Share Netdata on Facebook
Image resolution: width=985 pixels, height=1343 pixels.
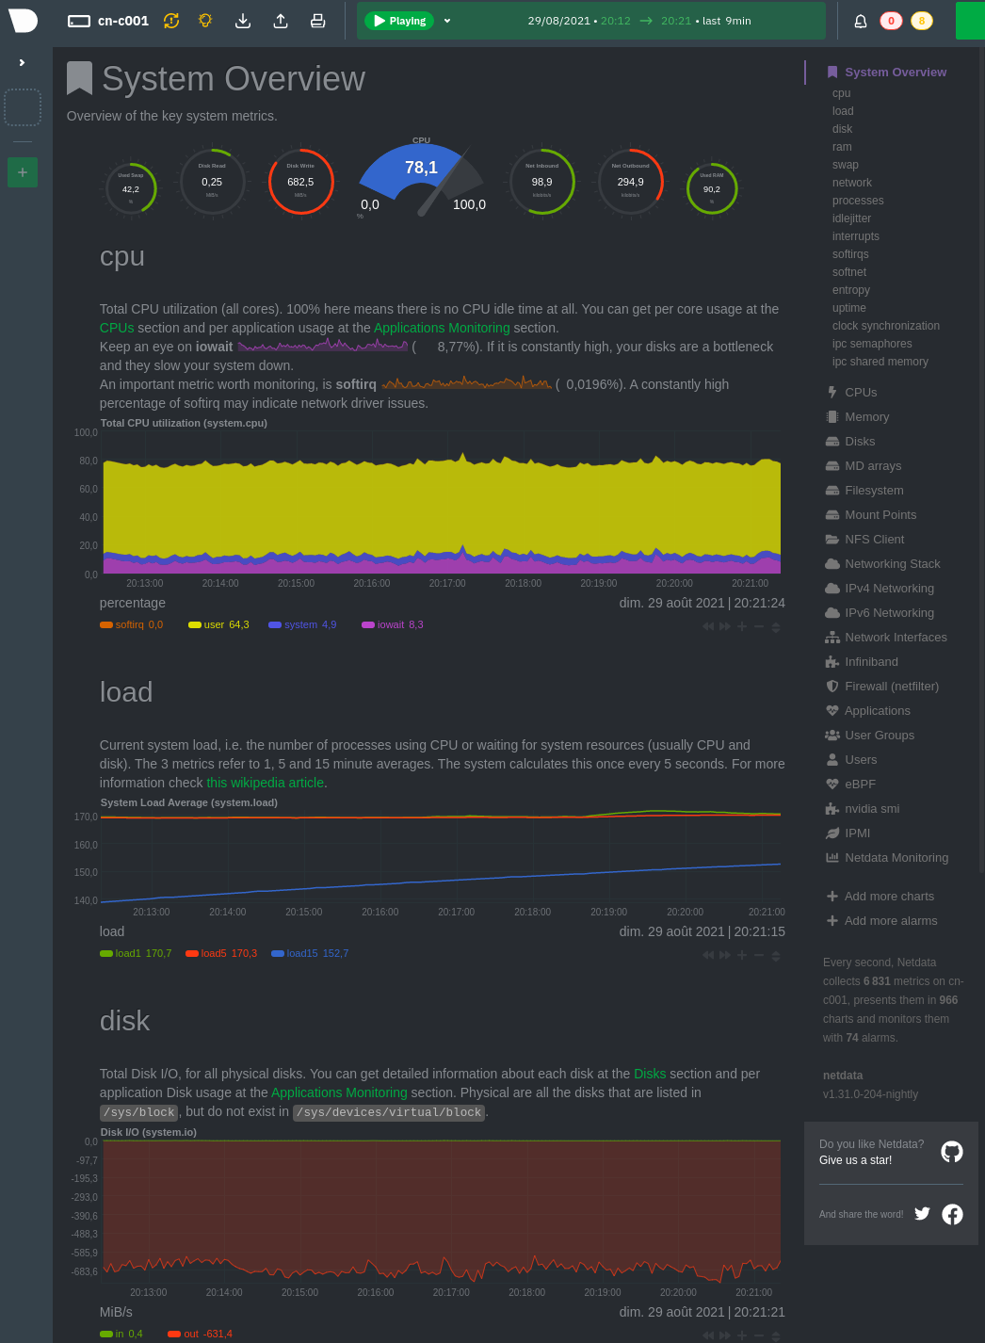point(952,1214)
